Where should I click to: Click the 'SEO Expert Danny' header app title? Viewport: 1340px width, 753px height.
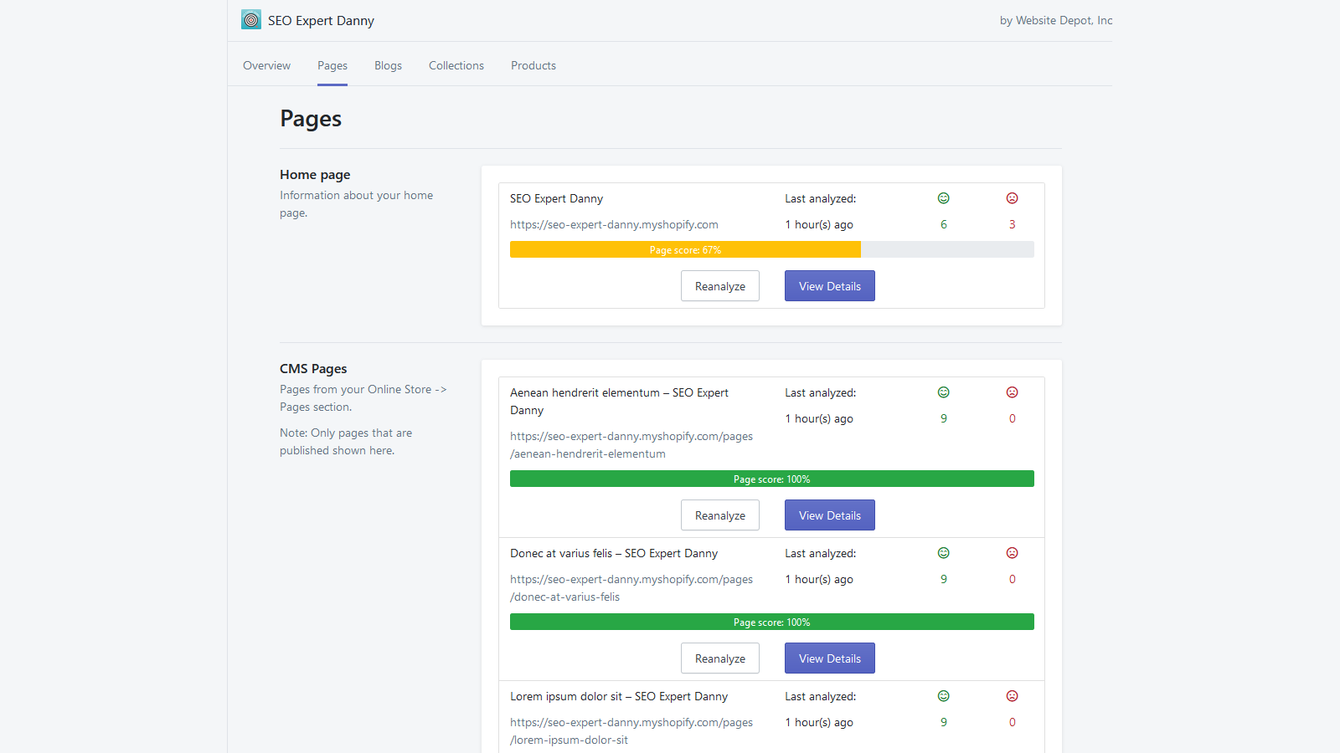pyautogui.click(x=321, y=20)
